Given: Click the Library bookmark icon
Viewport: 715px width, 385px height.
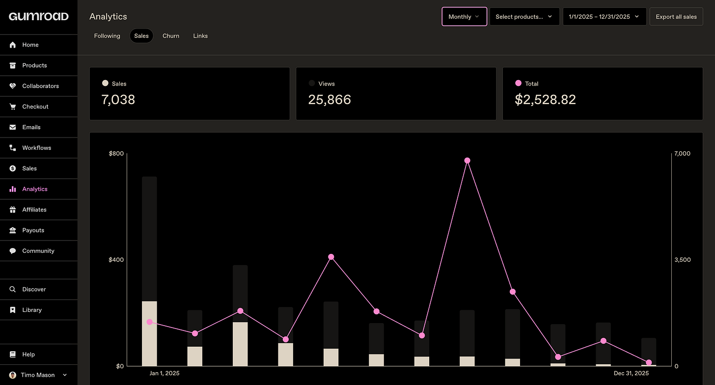Looking at the screenshot, I should [x=13, y=310].
